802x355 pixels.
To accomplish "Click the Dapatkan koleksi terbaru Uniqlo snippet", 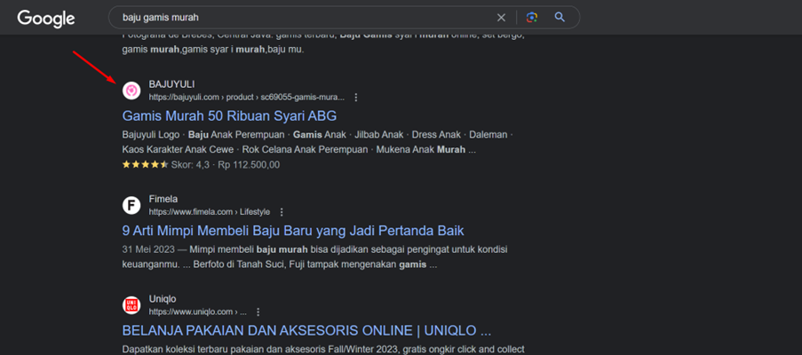I will point(323,350).
